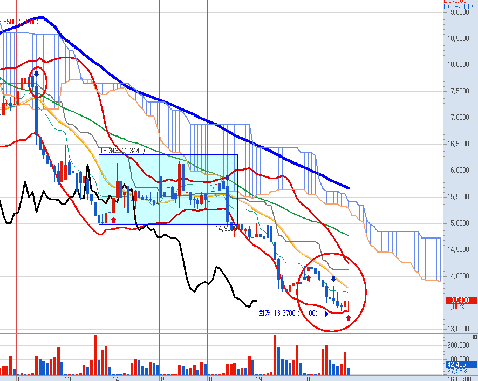Image resolution: width=478 pixels, height=381 pixels.
Task: Click date label 16 on time axis
Action: pyautogui.click(x=211, y=378)
